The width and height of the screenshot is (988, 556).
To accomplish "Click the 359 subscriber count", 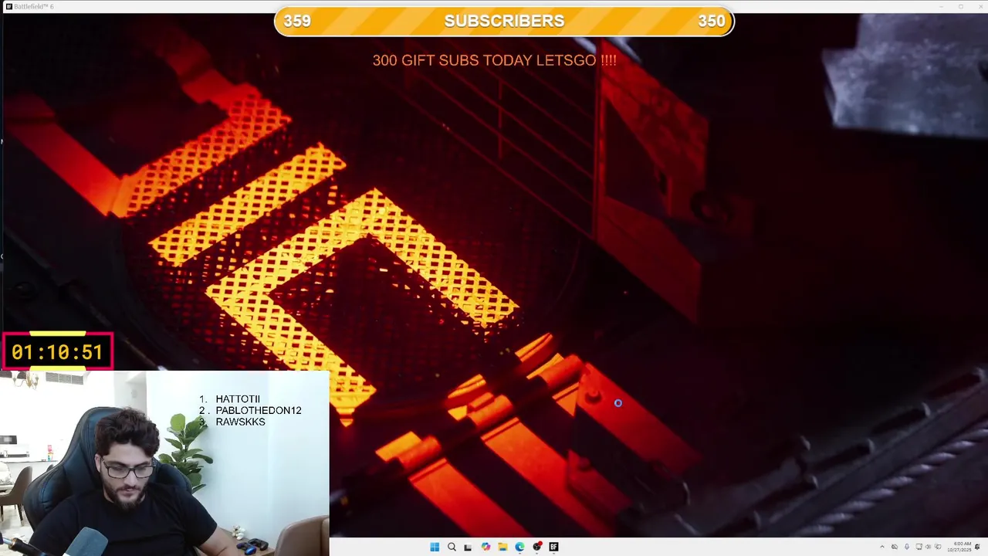I will pos(297,21).
